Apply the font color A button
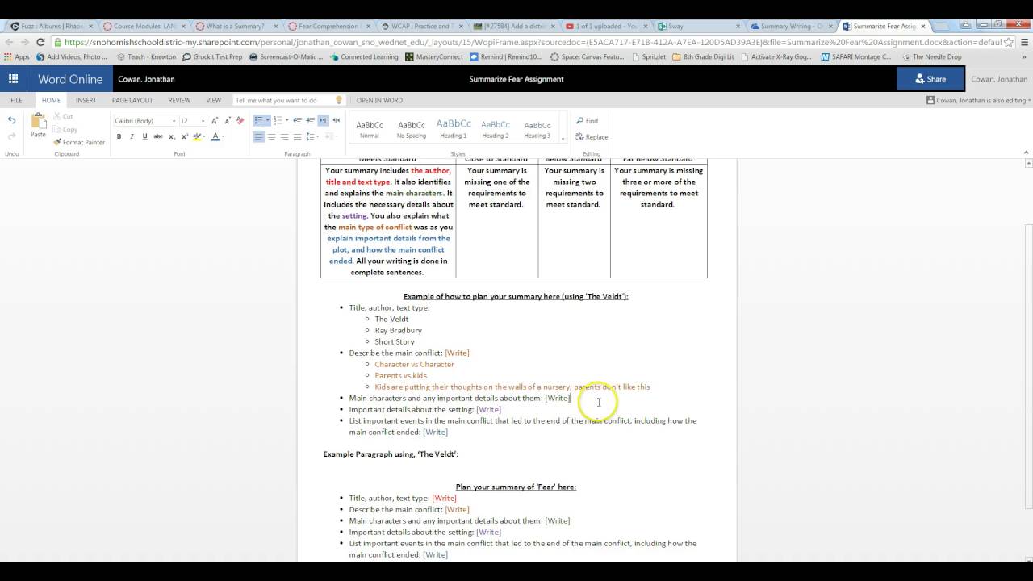The image size is (1033, 581). click(215, 136)
